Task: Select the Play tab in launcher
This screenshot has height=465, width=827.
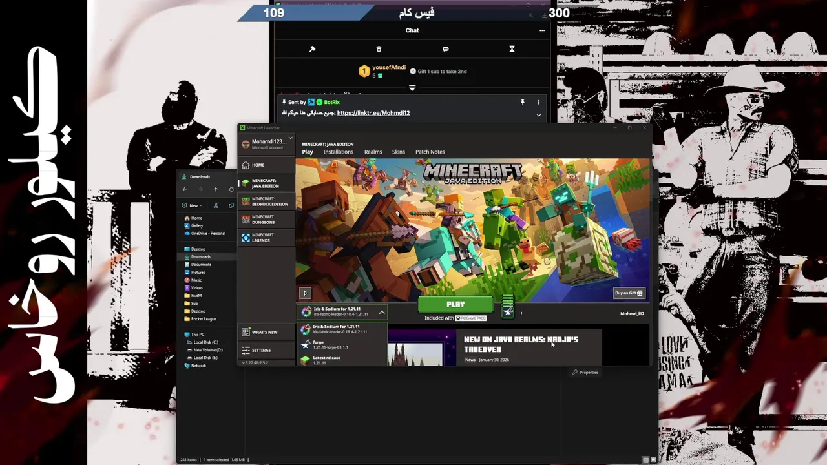Action: point(308,152)
